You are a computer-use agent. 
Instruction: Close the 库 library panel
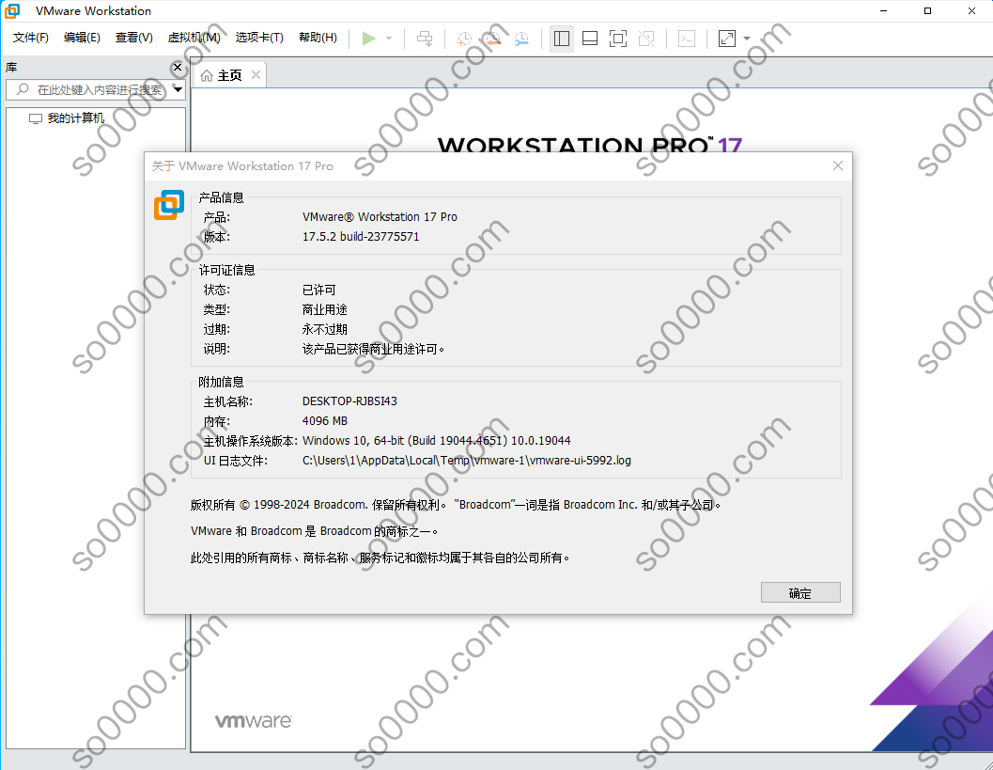tap(178, 67)
